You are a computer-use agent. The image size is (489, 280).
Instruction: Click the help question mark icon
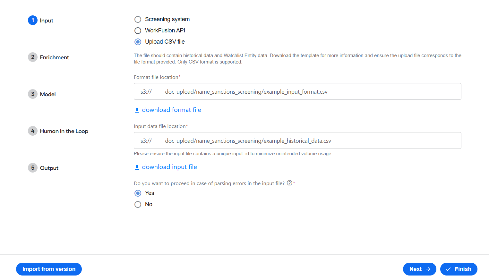(x=289, y=183)
